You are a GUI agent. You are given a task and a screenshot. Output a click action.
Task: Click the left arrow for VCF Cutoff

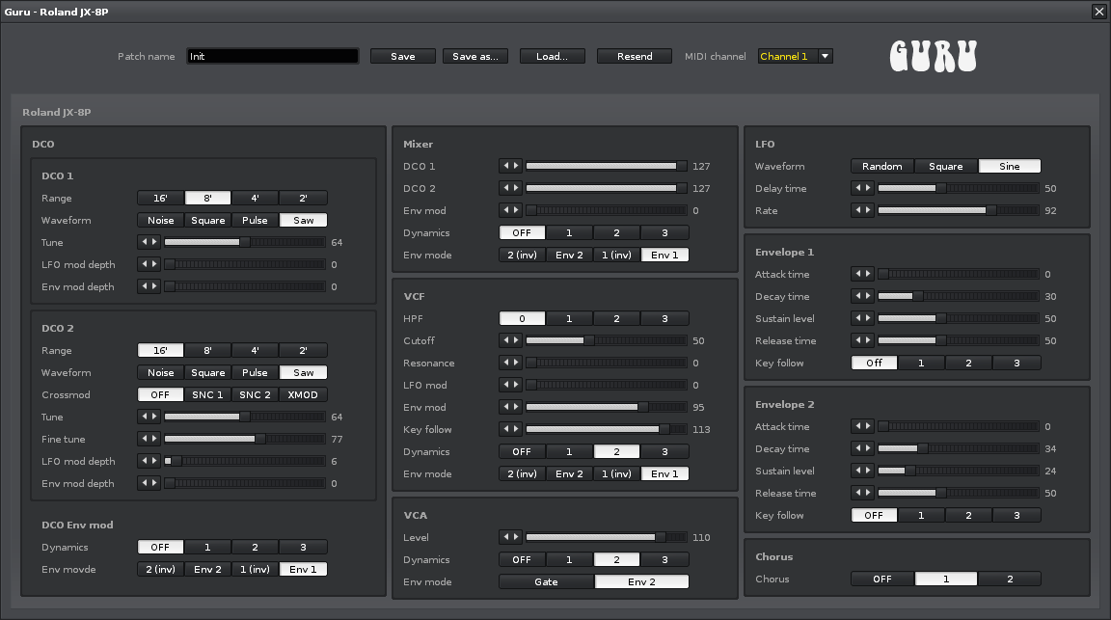pyautogui.click(x=505, y=340)
